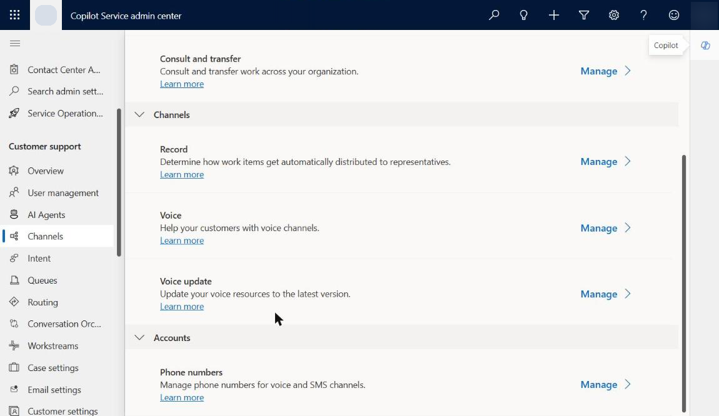Click the Phone numbers heading text
Screen dimensions: 719x416
click(x=191, y=372)
